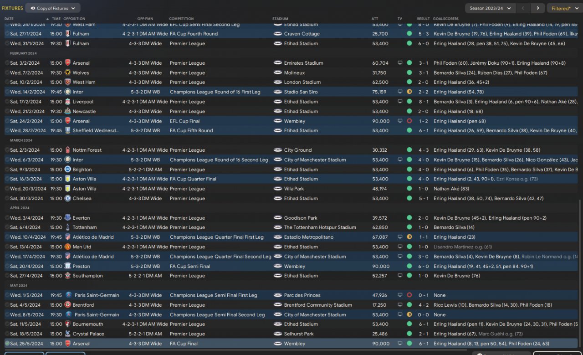Click the West Ham badge on 10/2/2024

point(67,82)
